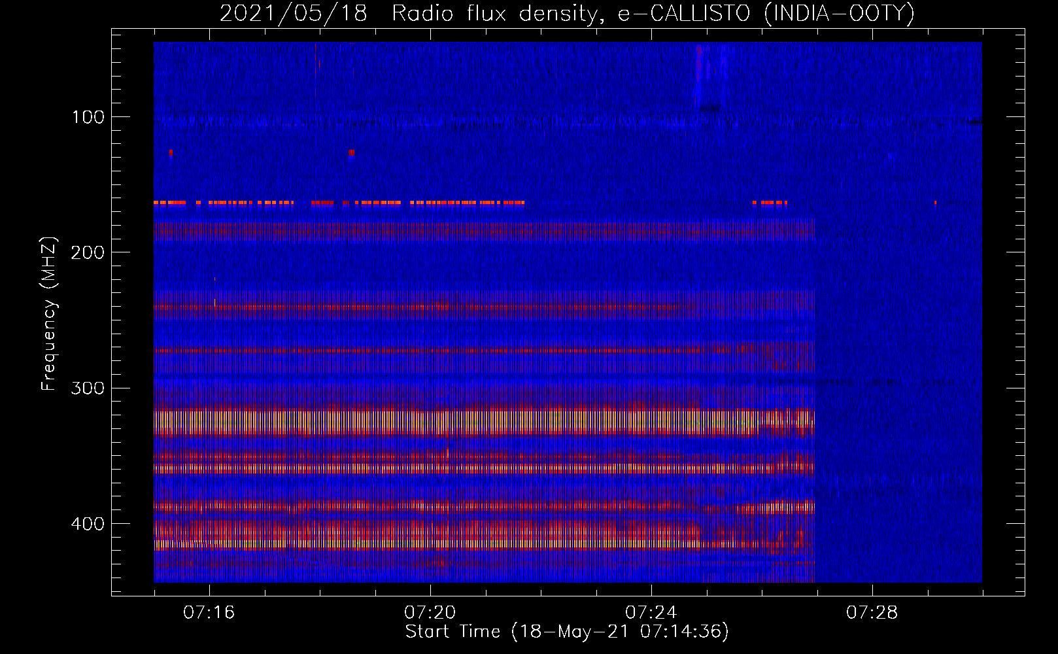Click the 'Frequency (MHZ)' axis label
The height and width of the screenshot is (654, 1058).
(x=49, y=313)
